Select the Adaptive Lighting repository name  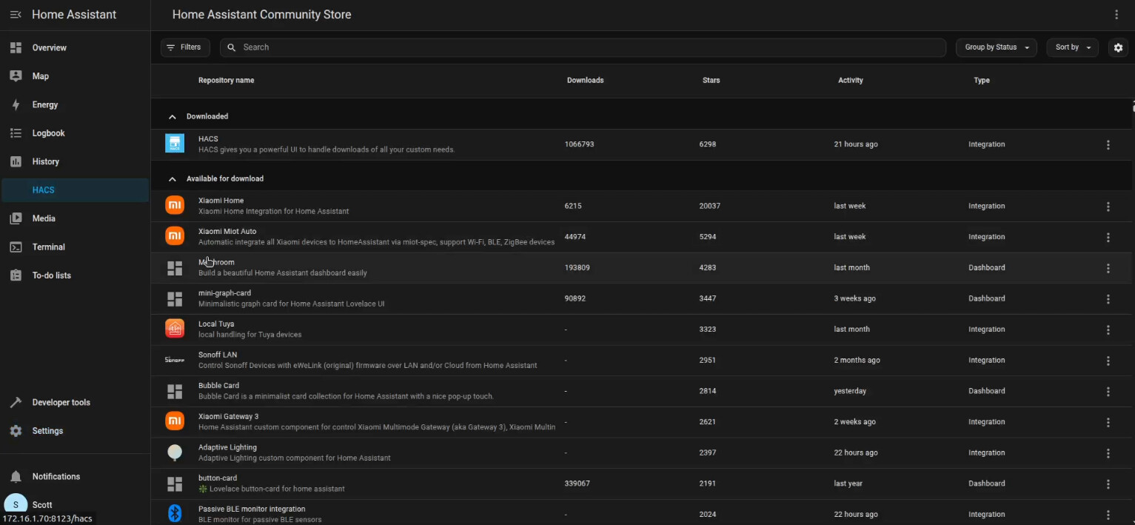(227, 447)
